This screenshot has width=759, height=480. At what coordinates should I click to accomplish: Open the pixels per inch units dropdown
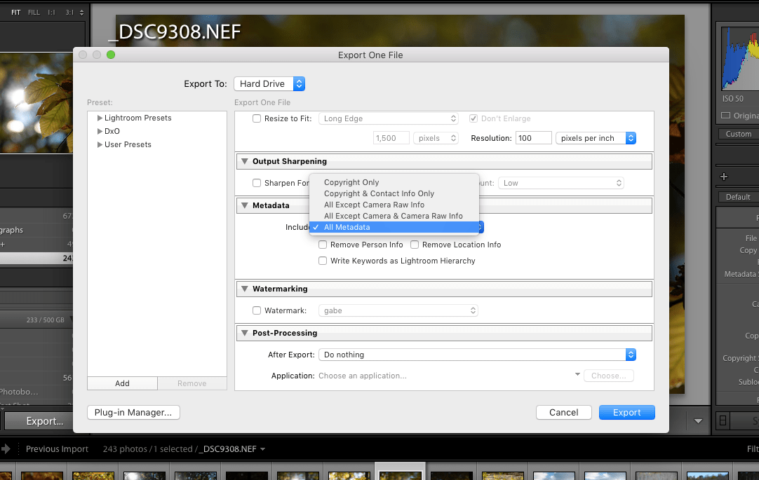[596, 138]
